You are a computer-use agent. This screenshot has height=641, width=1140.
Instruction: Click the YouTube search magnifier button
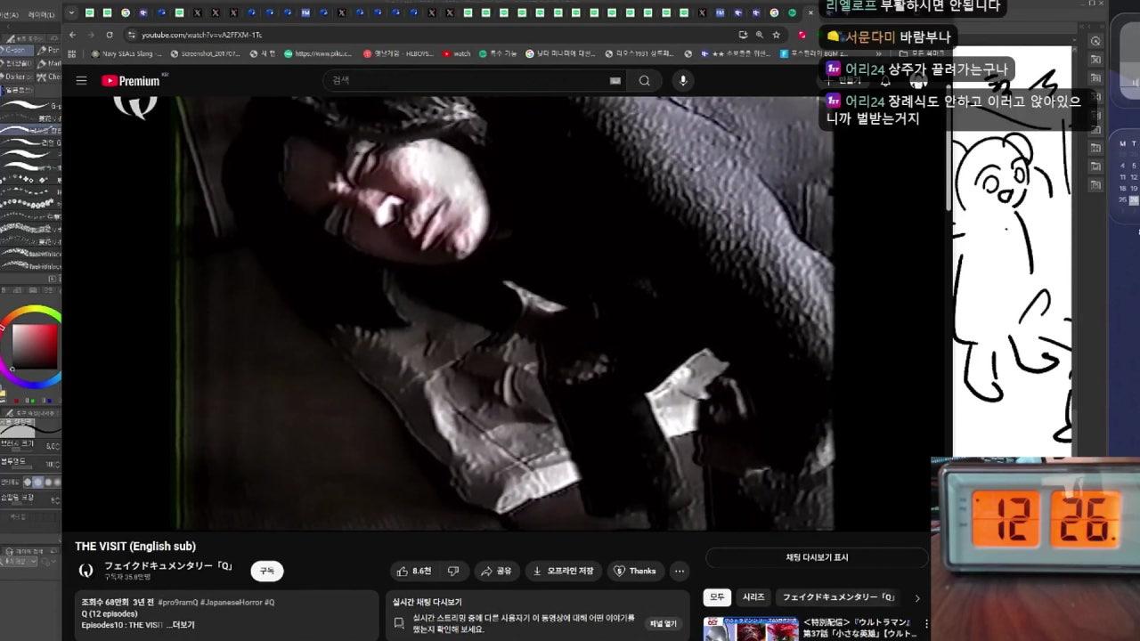[x=644, y=81]
